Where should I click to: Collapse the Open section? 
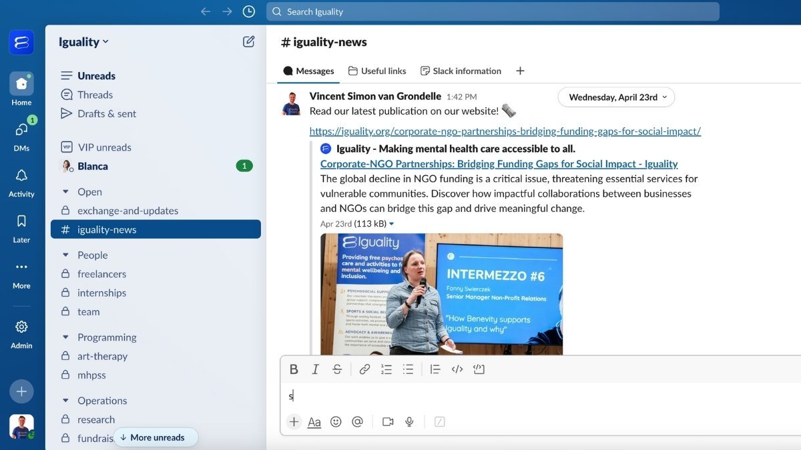coord(65,191)
